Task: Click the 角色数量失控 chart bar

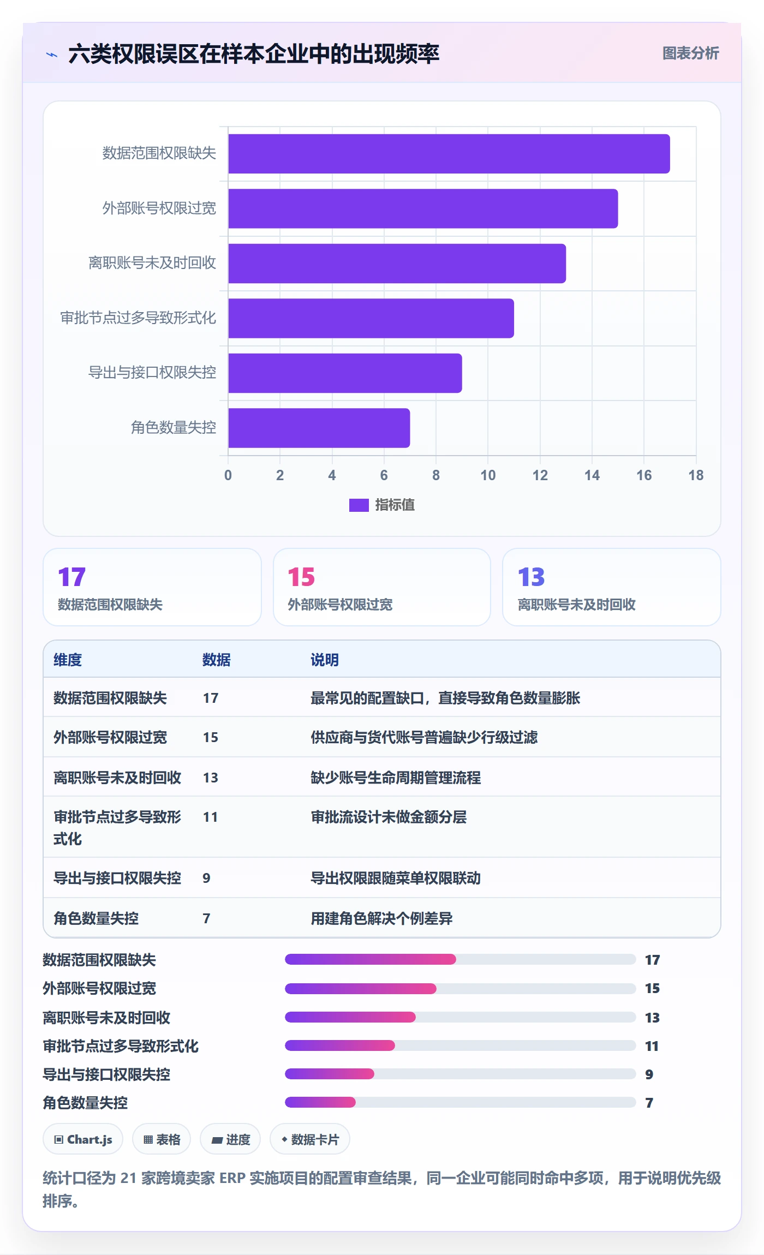Action: pyautogui.click(x=319, y=428)
